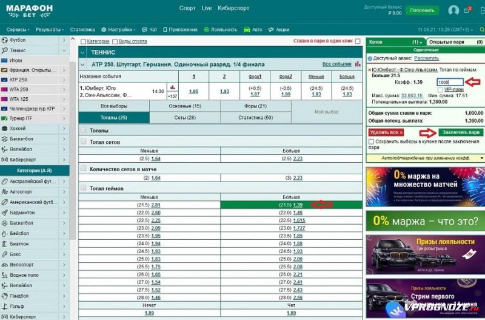485x320 pixels.
Task: Click the cycling icon beside Велоспорт
Action: click(5, 265)
